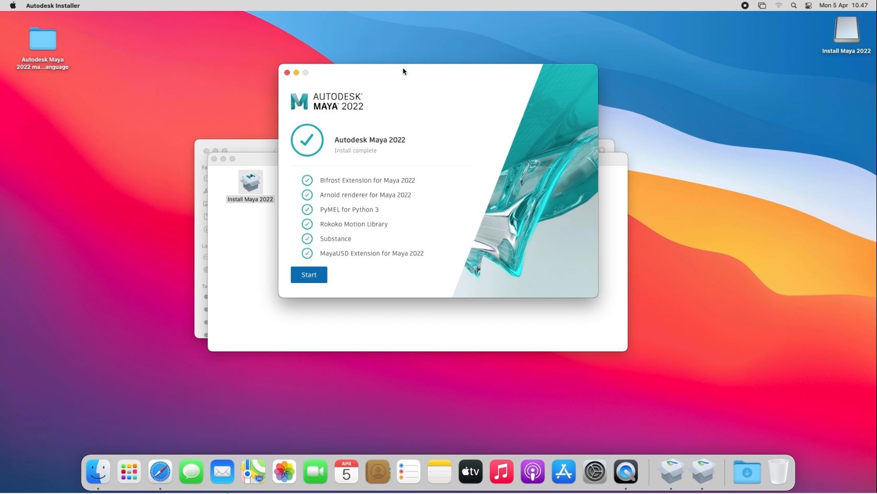Open the Apple menu

click(13, 5)
